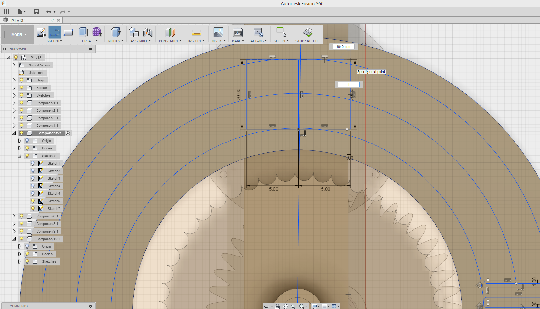Toggle visibility of Sketch7 lightbulb

[x=33, y=209]
